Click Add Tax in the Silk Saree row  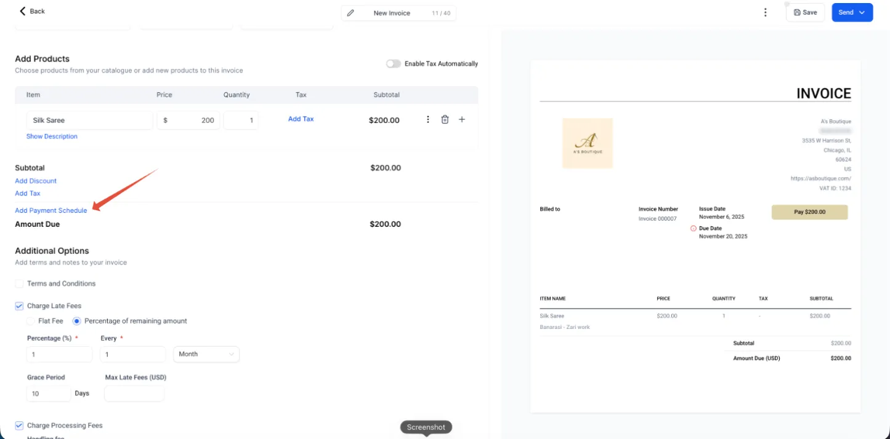point(301,119)
